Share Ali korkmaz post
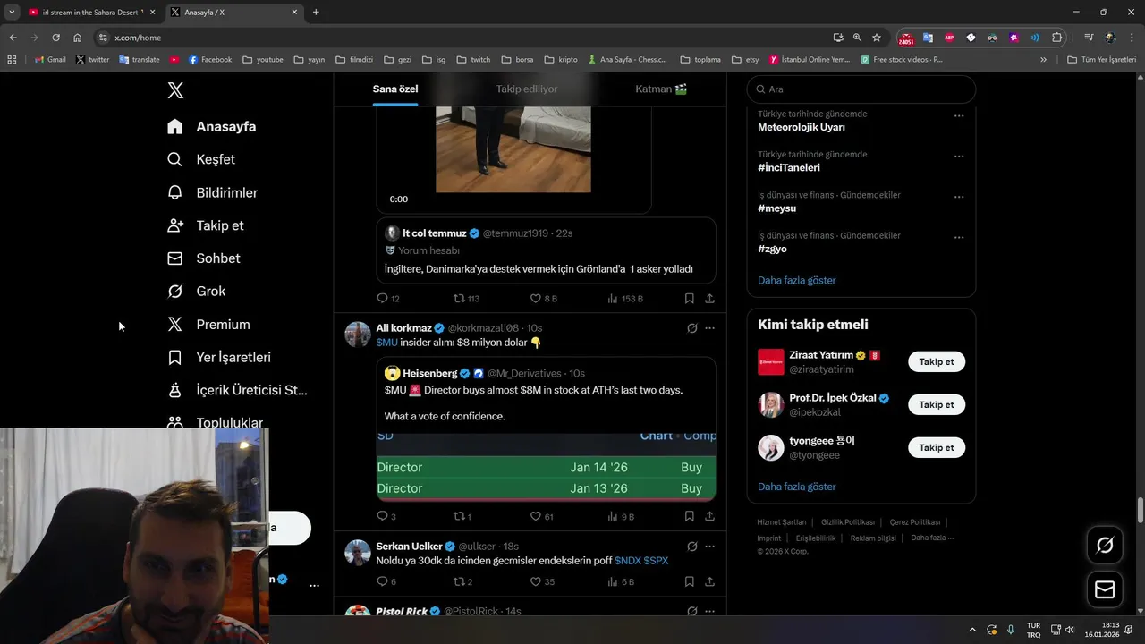The height and width of the screenshot is (644, 1145). tap(709, 516)
